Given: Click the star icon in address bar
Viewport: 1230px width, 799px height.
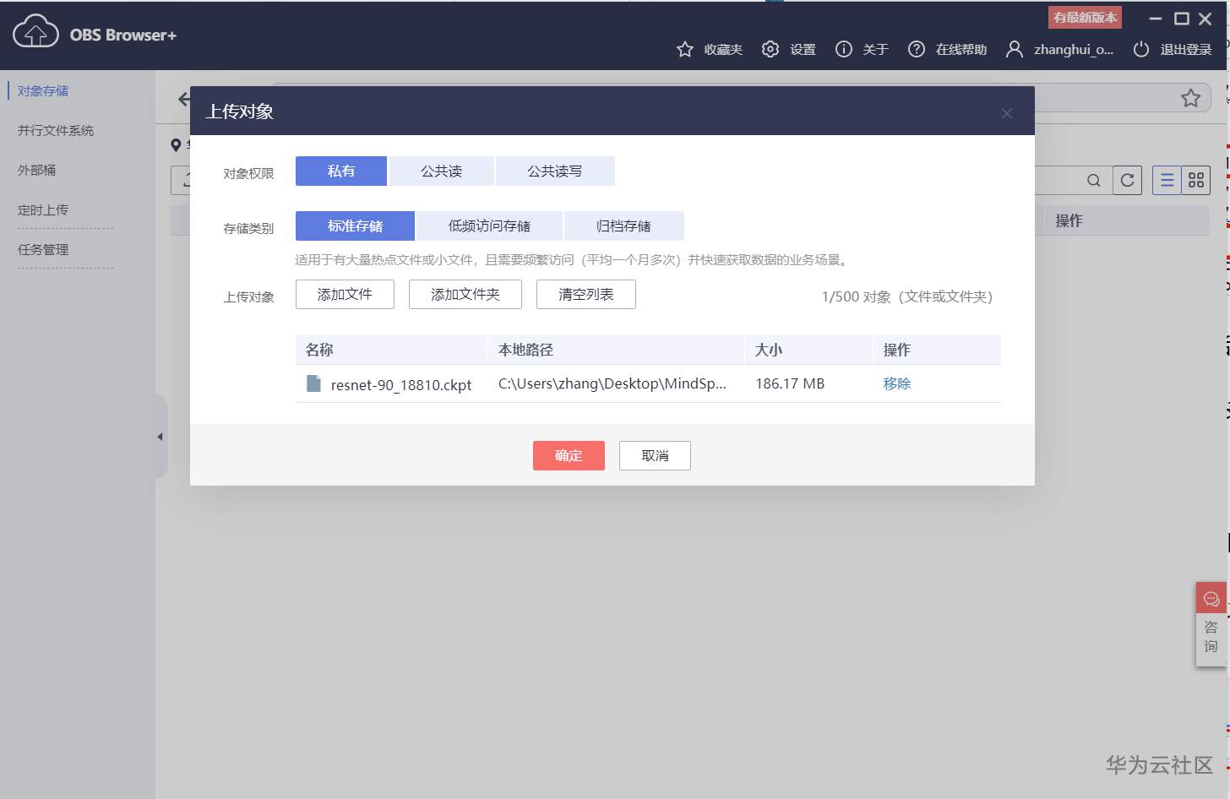Looking at the screenshot, I should point(1191,98).
